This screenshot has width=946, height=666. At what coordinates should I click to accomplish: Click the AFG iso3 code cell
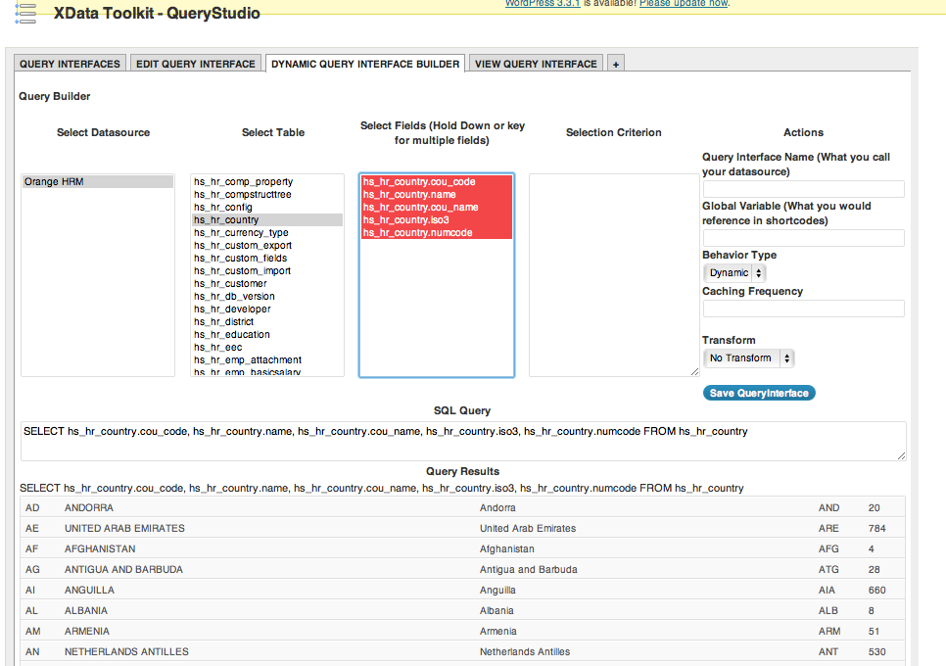828,549
